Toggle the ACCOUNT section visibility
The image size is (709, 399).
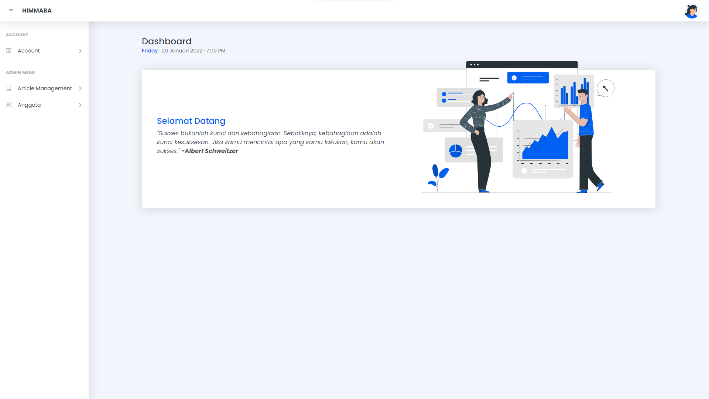17,35
